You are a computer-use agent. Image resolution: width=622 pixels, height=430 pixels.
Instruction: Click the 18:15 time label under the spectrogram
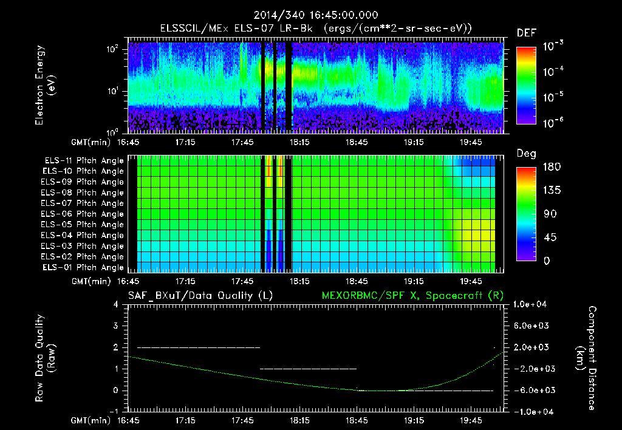coord(299,142)
